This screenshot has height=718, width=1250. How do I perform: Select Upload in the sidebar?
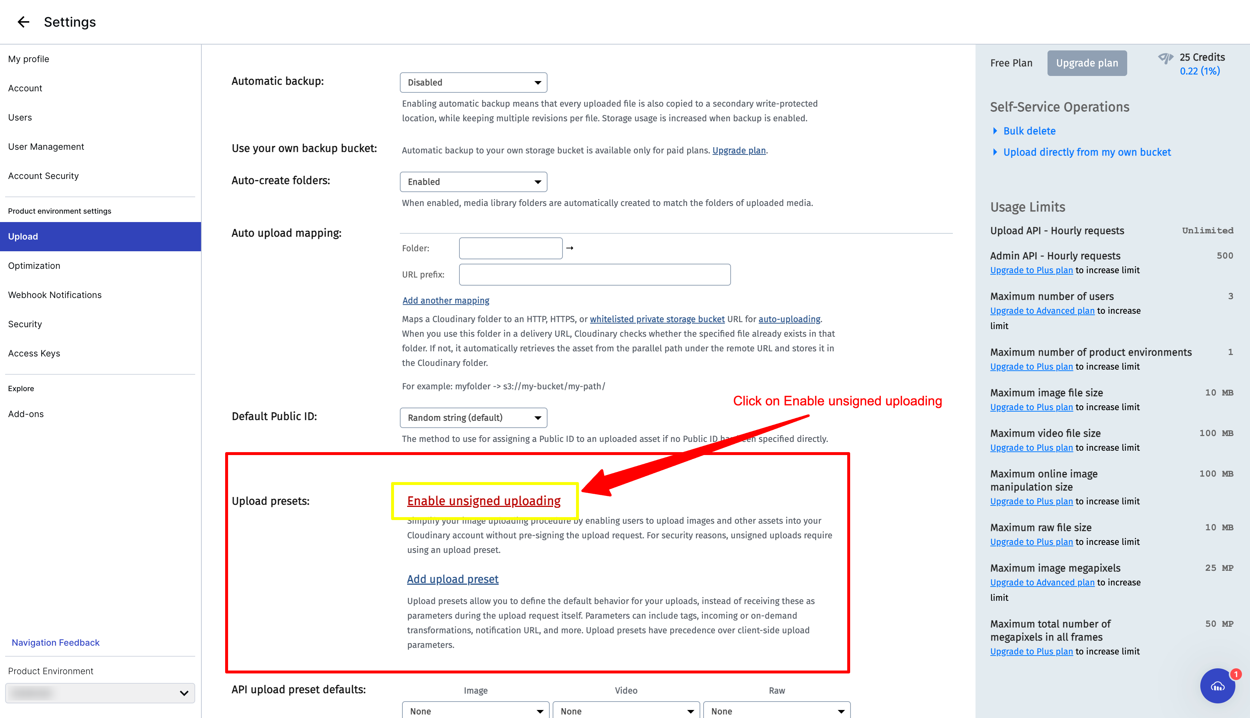23,236
